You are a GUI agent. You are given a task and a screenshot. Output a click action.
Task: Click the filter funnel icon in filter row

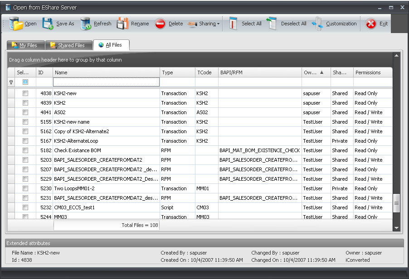click(x=11, y=82)
